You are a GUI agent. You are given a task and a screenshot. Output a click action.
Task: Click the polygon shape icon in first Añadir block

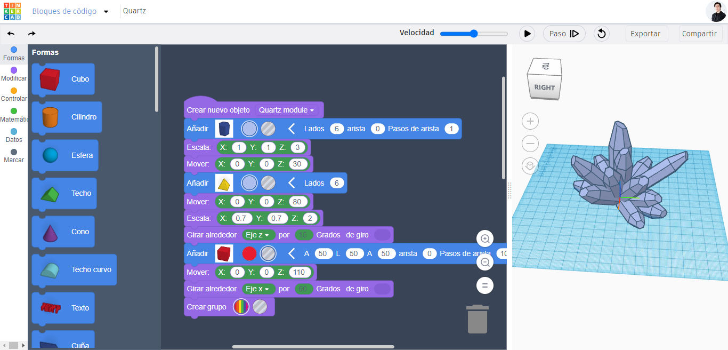coord(224,129)
